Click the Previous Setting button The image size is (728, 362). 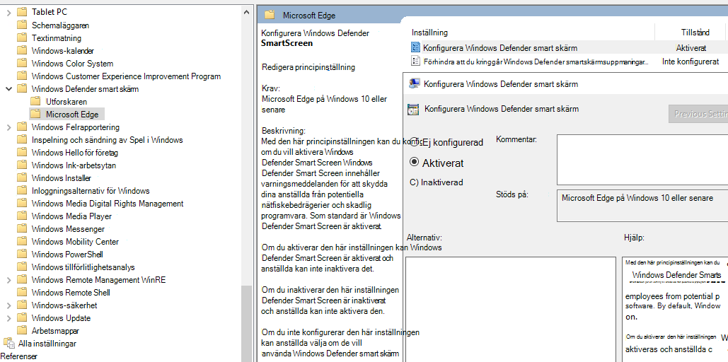(698, 114)
